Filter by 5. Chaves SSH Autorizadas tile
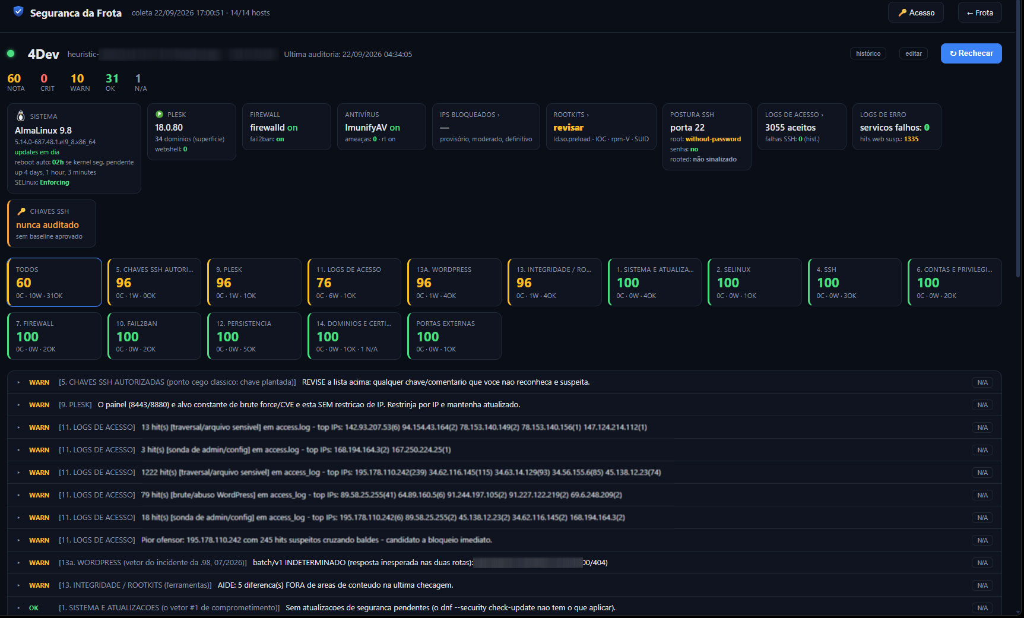1024x618 pixels. pyautogui.click(x=154, y=282)
